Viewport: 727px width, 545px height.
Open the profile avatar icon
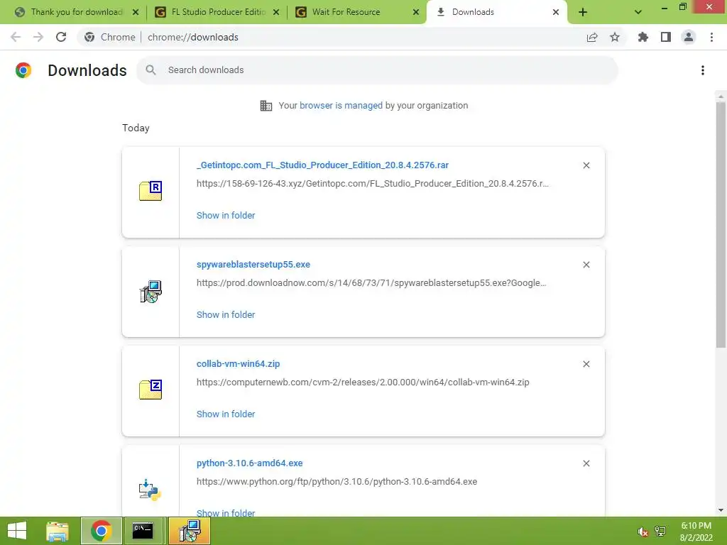tap(689, 37)
